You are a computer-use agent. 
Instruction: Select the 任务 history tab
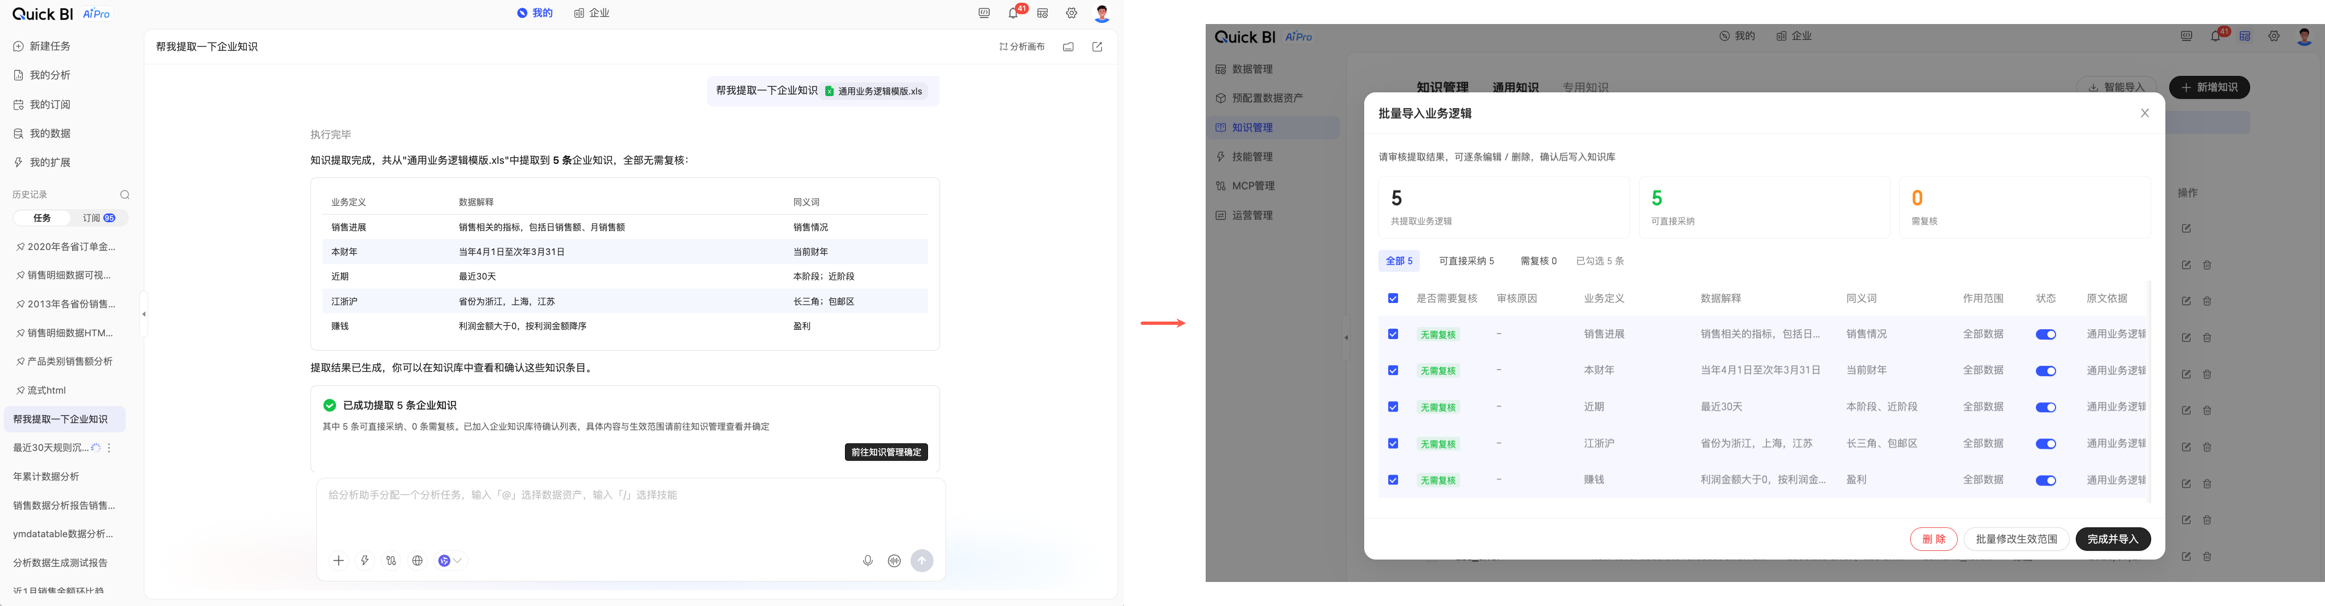(43, 218)
